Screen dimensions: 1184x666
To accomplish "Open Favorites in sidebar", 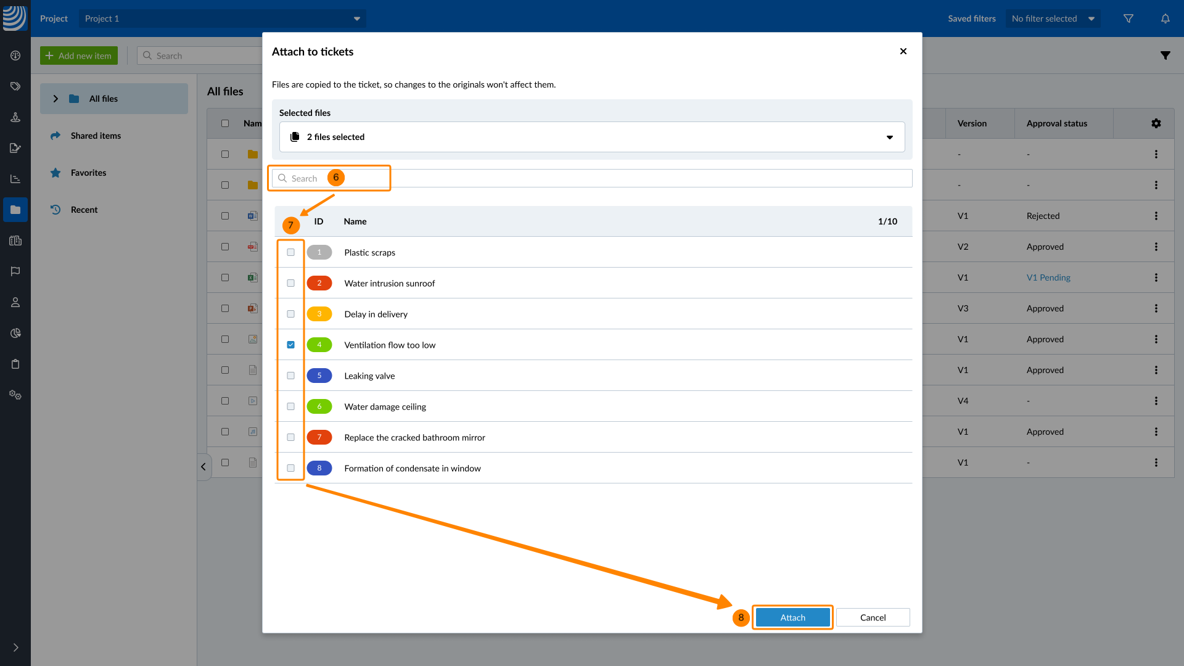I will tap(88, 173).
